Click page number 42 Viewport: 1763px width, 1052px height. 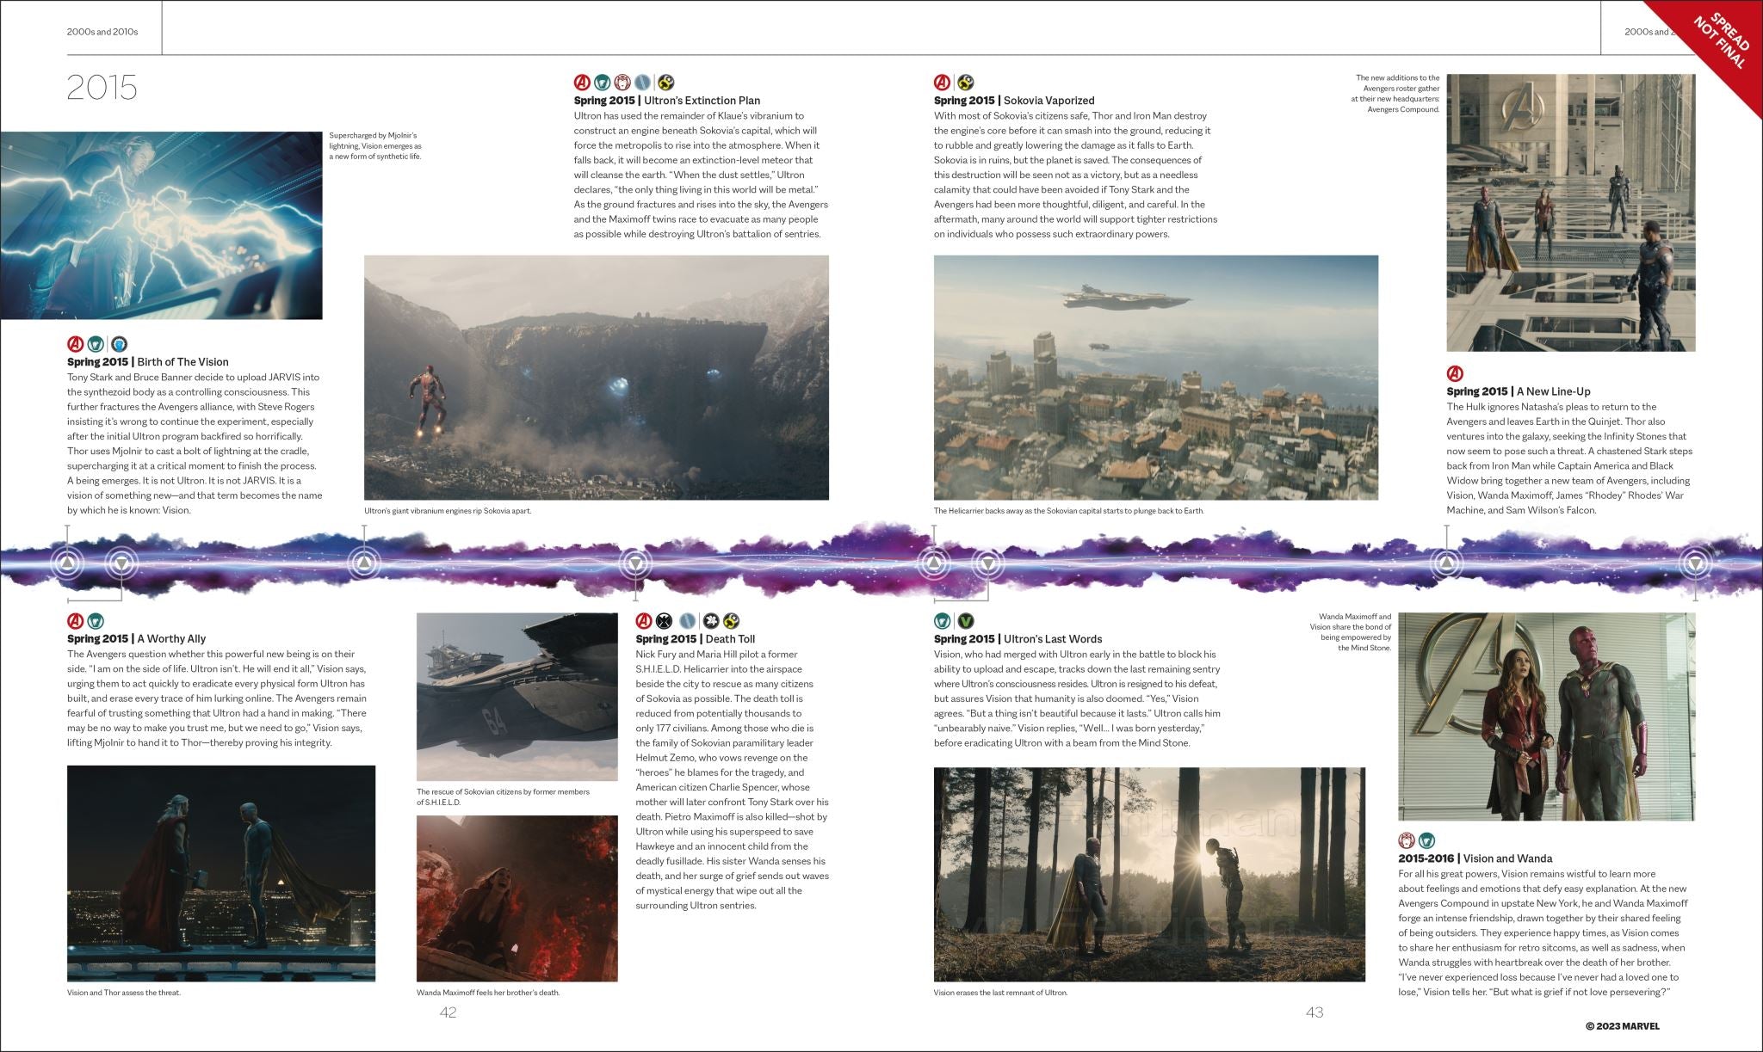448,1012
